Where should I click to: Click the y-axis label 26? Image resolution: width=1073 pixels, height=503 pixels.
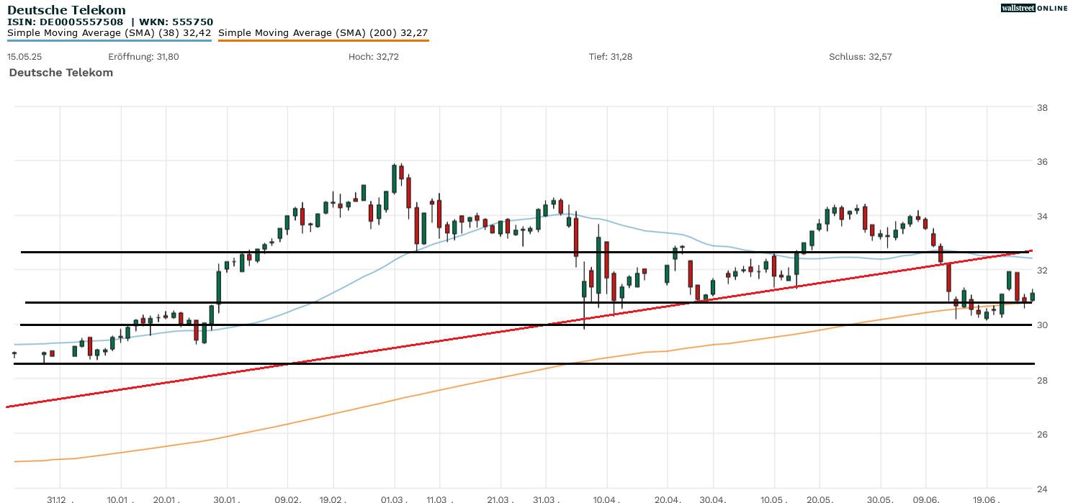tap(1042, 435)
